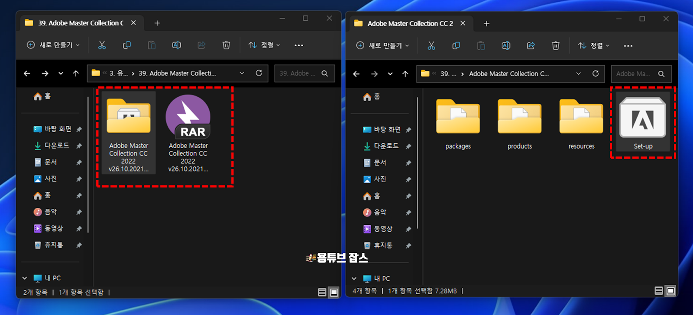Select the packages folder
Screen dimensions: 693x315
pos(458,124)
